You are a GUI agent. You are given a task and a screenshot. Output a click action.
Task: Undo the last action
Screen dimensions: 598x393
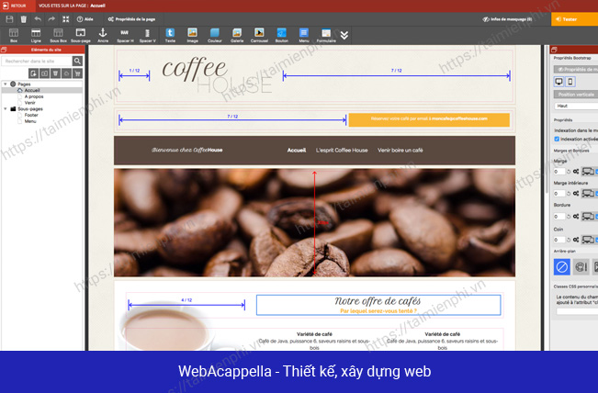38,19
